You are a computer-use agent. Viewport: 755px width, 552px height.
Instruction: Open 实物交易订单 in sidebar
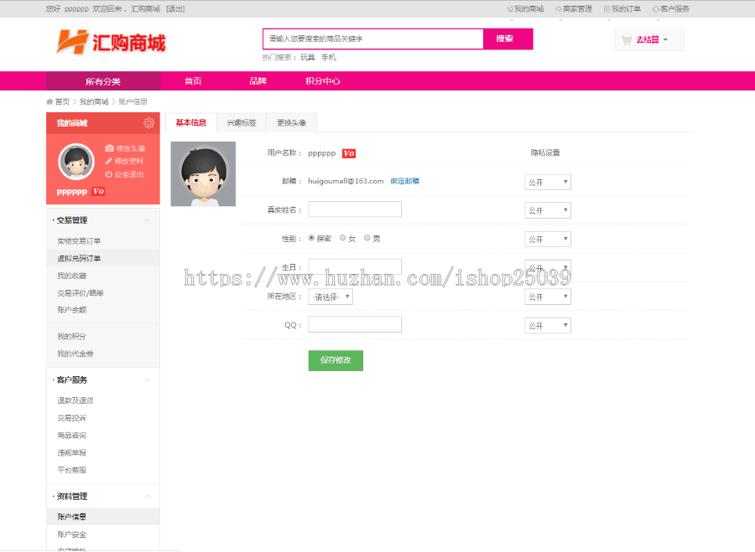[79, 241]
